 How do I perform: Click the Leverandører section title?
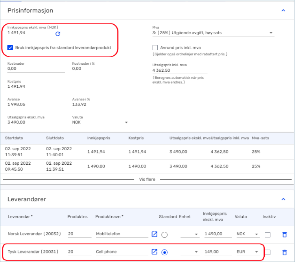pos(27,199)
